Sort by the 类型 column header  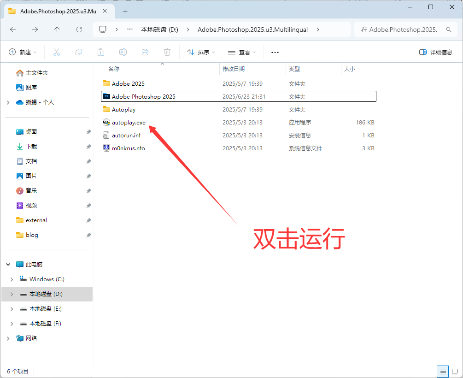294,69
